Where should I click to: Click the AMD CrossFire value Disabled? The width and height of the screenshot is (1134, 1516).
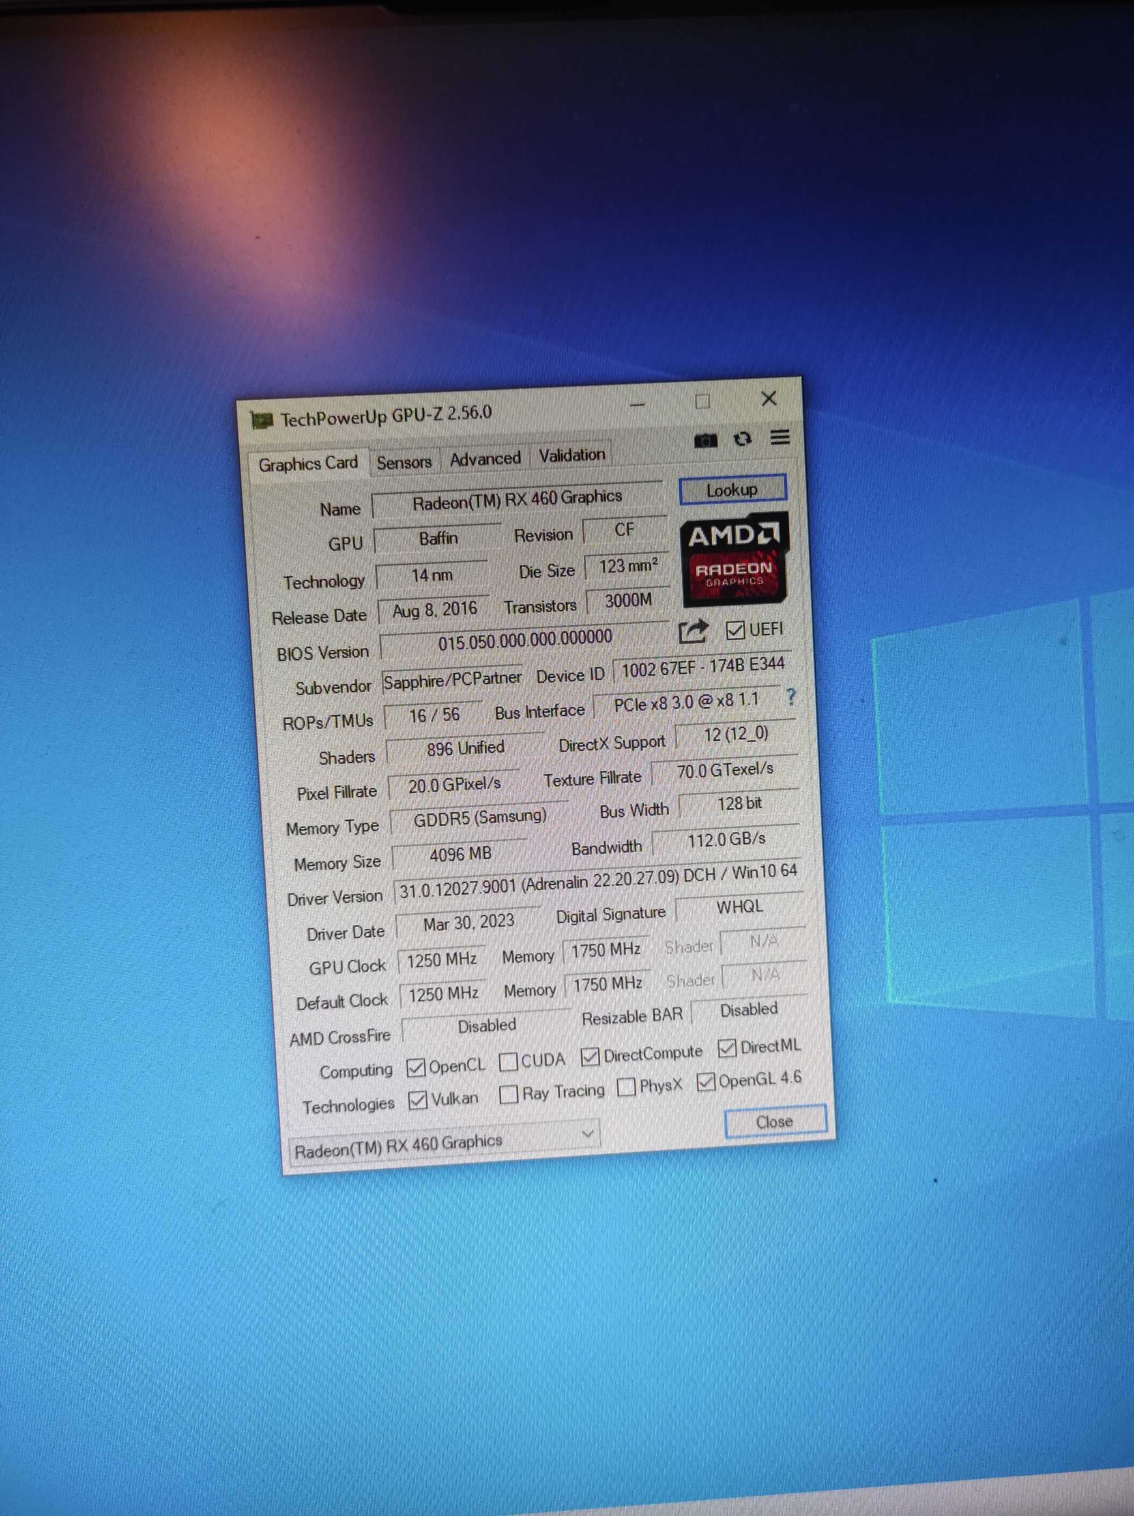pos(486,1026)
